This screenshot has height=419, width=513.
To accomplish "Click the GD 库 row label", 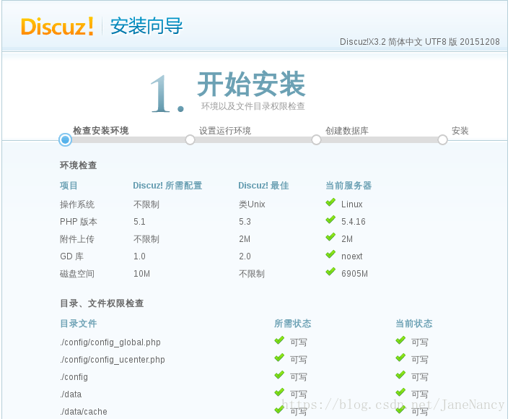I will [71, 256].
